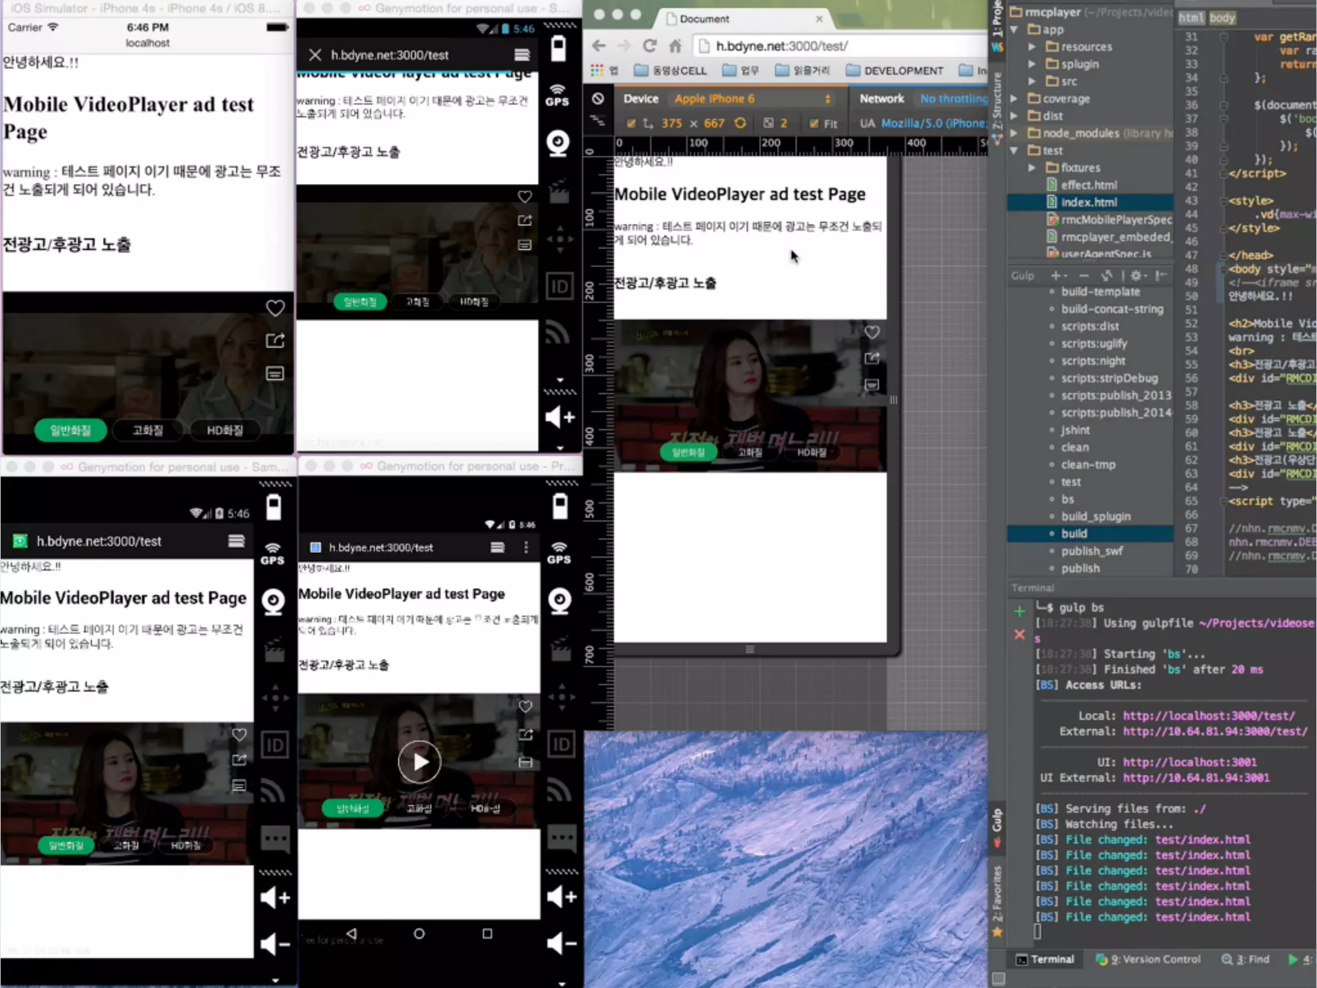Open the Version Control tab

coord(1149,959)
